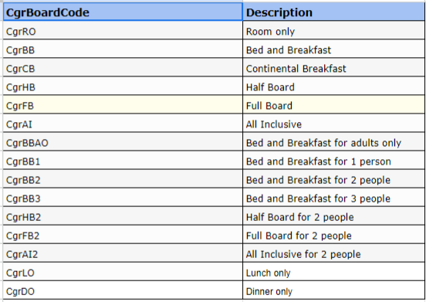Select 'Bed and Breakfast for 3 people' cell

333,199
